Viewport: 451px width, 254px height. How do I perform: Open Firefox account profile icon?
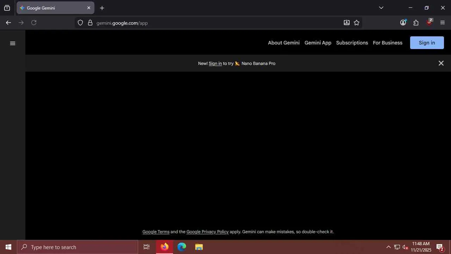click(403, 23)
